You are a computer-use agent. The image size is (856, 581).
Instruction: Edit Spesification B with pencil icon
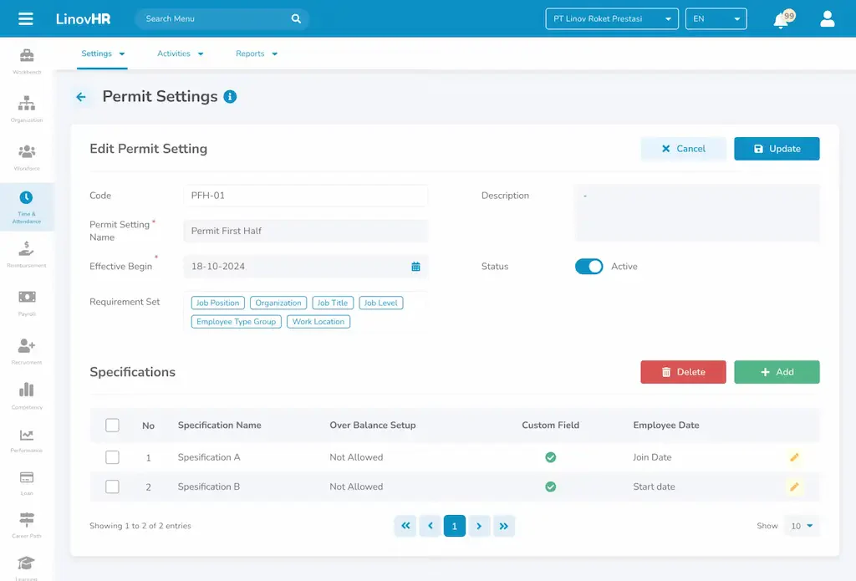(x=794, y=487)
